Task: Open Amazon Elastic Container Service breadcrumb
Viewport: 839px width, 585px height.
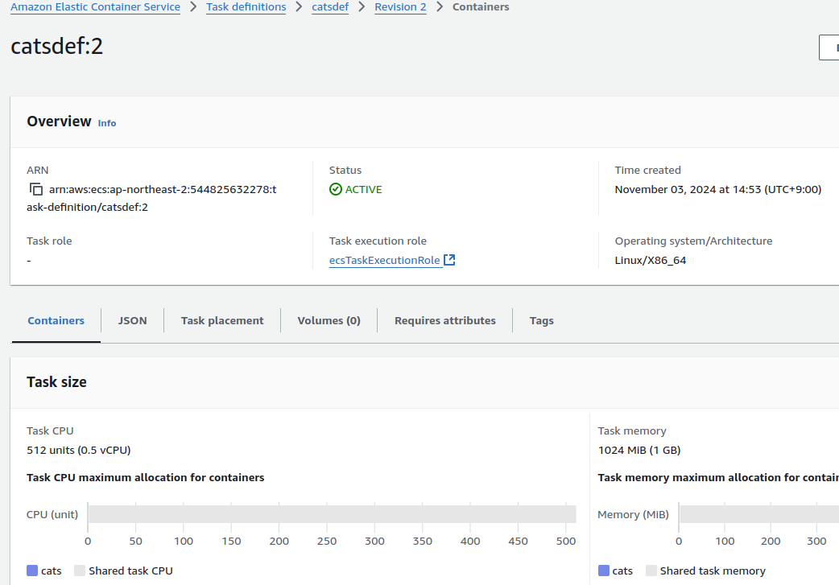Action: [x=95, y=7]
